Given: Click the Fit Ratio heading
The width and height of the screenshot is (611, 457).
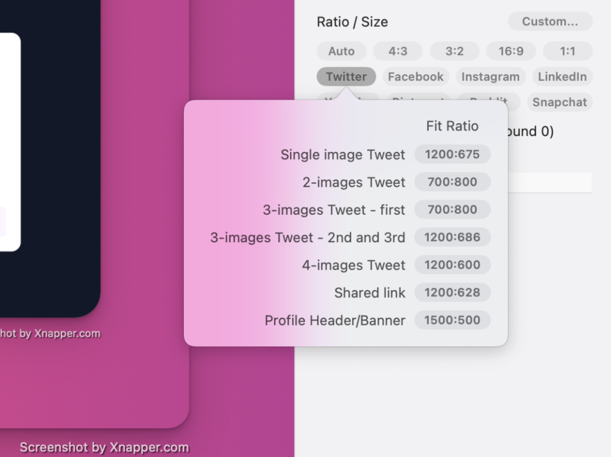Looking at the screenshot, I should point(452,126).
